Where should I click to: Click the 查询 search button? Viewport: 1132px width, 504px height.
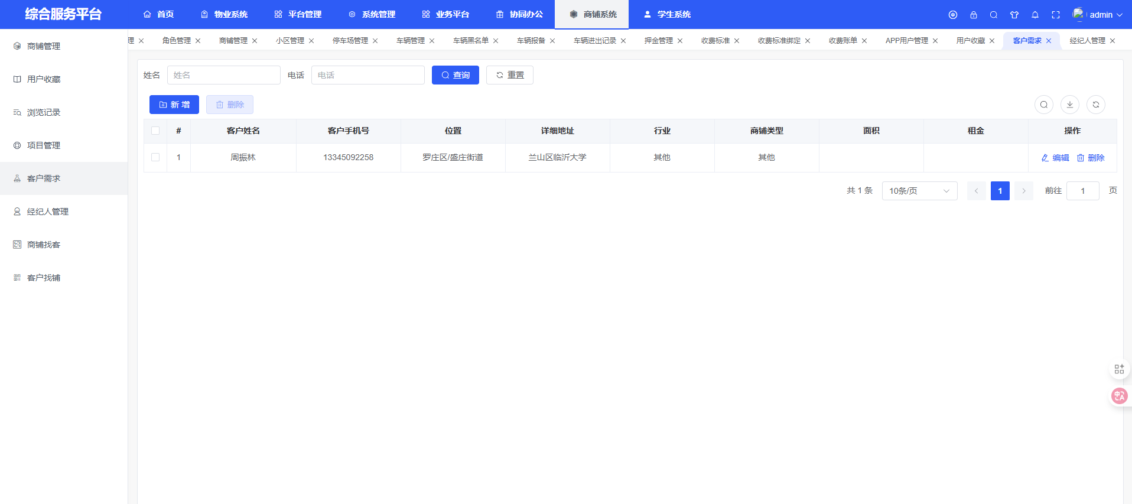(455, 75)
